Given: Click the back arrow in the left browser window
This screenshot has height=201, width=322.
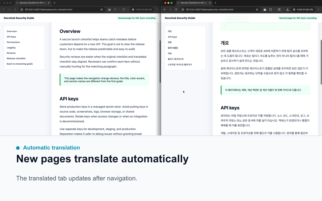Looking at the screenshot, I should (4, 10).
